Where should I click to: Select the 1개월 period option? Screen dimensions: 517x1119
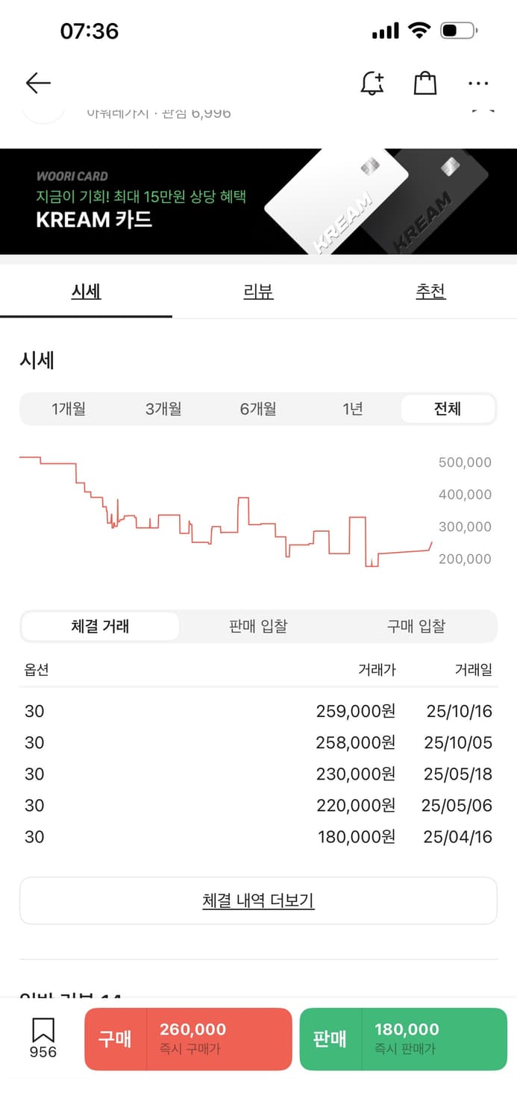click(x=69, y=409)
